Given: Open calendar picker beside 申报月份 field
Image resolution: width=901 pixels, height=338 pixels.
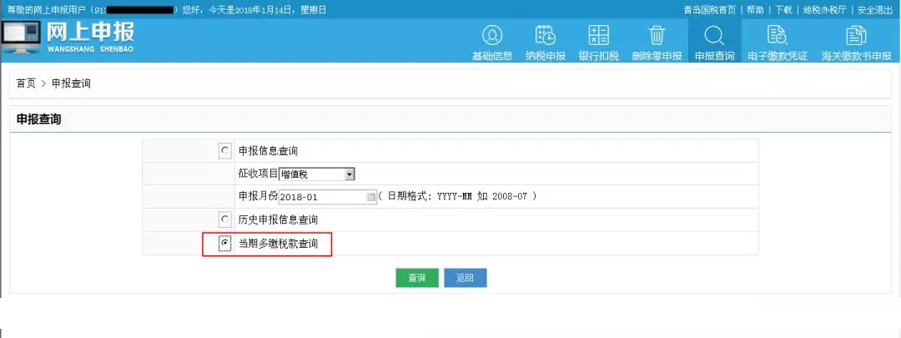Looking at the screenshot, I should tap(371, 197).
